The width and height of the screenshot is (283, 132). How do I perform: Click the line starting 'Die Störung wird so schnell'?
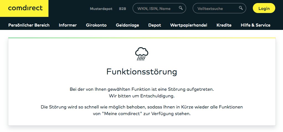coord(142,107)
